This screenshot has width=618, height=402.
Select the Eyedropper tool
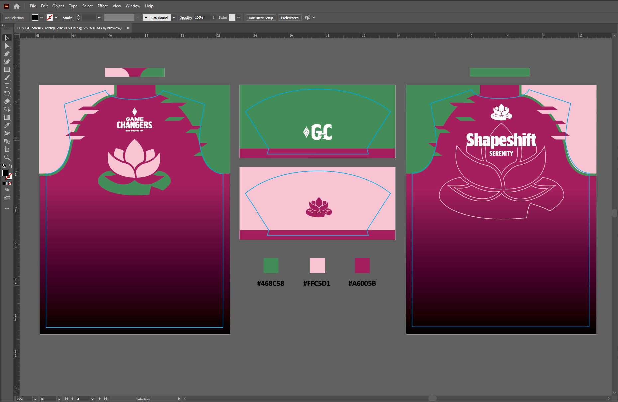(x=7, y=125)
